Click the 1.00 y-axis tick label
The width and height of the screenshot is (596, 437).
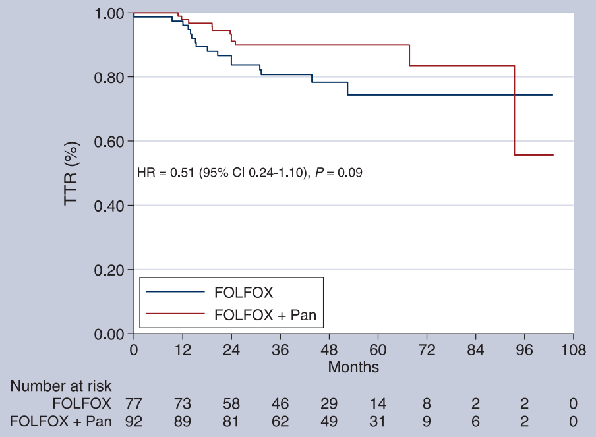(x=109, y=14)
